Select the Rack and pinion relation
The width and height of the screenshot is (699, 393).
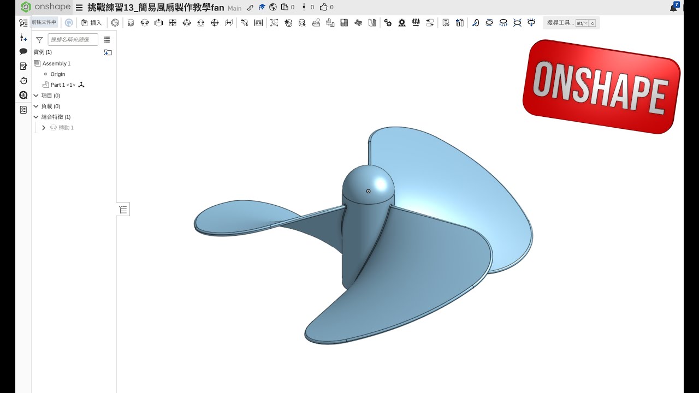pos(402,23)
